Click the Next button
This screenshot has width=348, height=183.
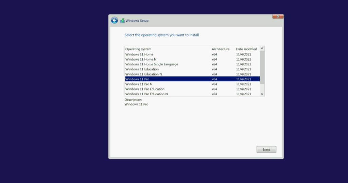266,150
